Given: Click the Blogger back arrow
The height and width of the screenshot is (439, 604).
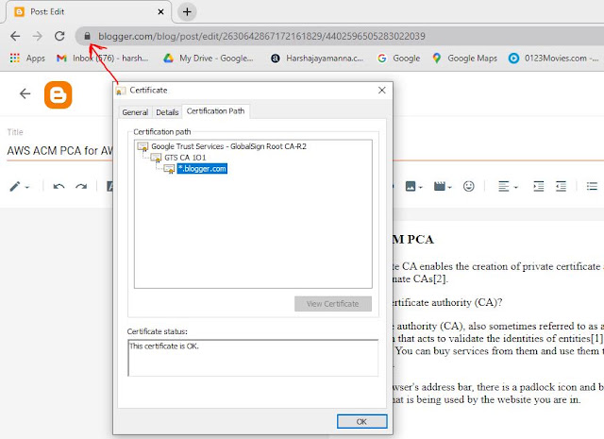Looking at the screenshot, I should pyautogui.click(x=25, y=93).
